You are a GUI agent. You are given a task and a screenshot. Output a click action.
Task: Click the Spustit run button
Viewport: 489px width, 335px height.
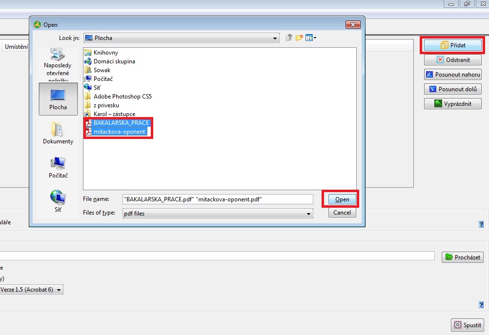point(468,325)
